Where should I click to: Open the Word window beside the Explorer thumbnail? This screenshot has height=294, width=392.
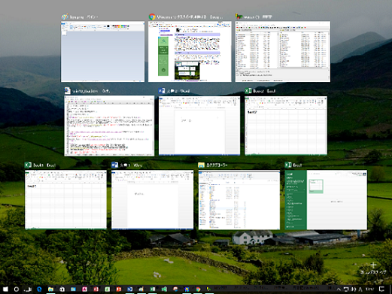coord(152,199)
